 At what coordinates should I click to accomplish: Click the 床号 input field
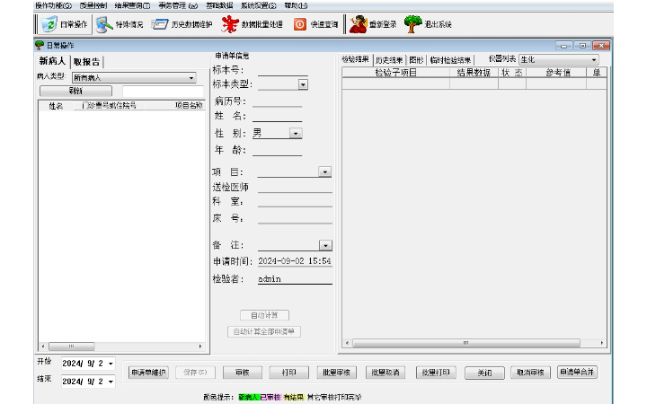coord(295,218)
